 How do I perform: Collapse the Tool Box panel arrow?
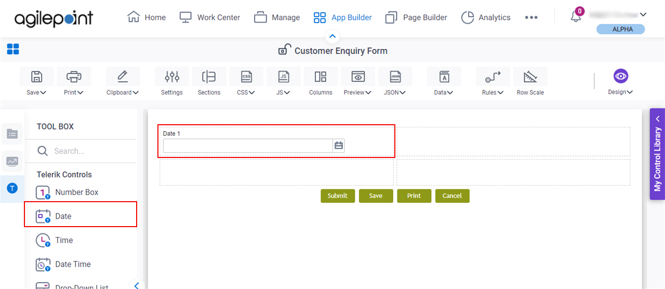tap(136, 285)
